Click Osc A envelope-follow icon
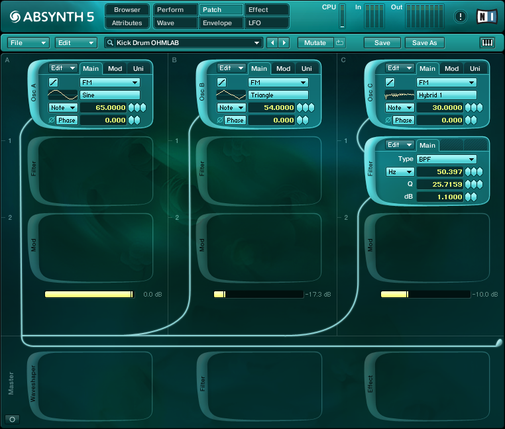The height and width of the screenshot is (429, 505). click(54, 82)
